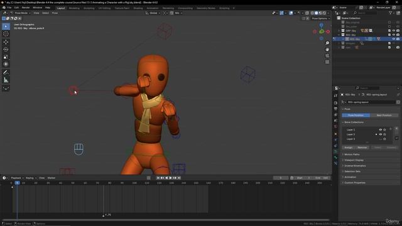Screen dimensions: 402x226
Task: Enable Rest Position mode
Action: tap(384, 116)
